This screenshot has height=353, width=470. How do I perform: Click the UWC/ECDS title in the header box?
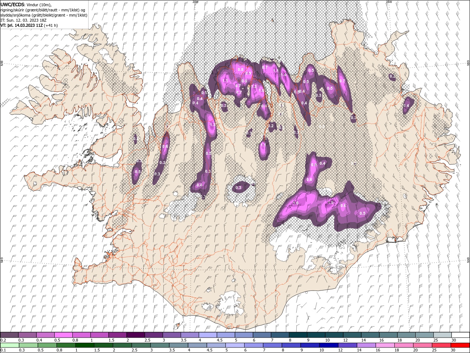[x=12, y=4]
